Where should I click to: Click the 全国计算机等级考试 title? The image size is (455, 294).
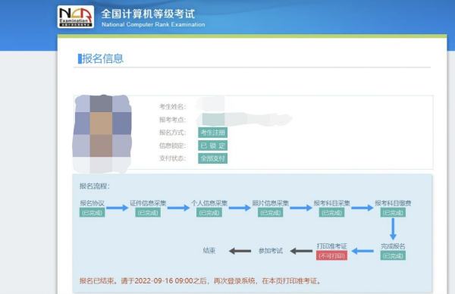148,14
